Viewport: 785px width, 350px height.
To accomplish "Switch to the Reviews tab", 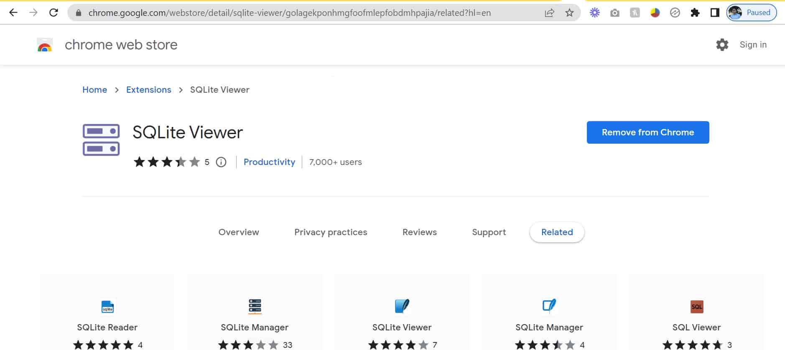I will point(419,232).
